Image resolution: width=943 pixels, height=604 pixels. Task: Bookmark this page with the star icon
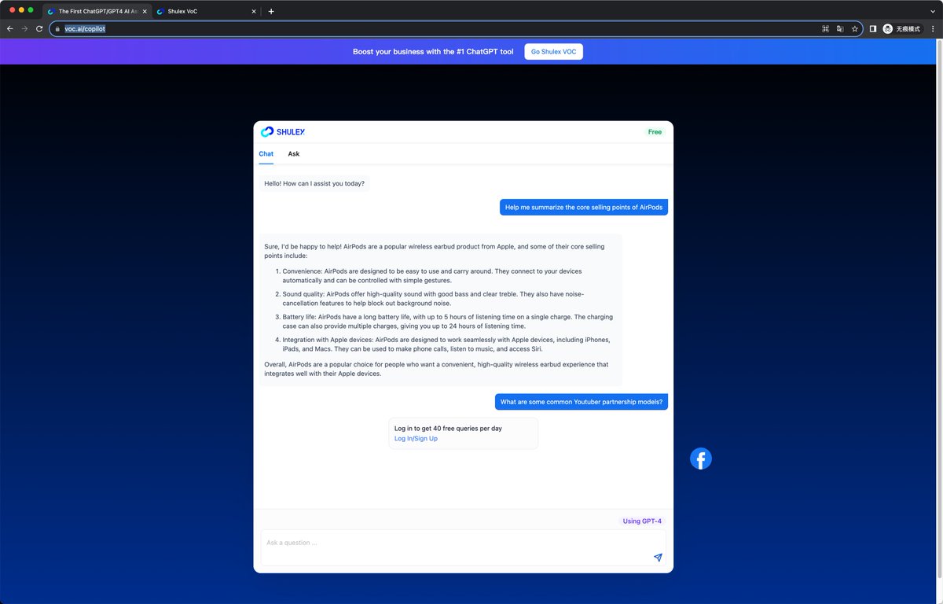coord(854,28)
